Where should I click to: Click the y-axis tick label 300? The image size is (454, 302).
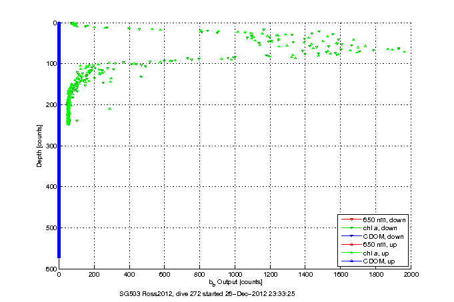pos(51,146)
